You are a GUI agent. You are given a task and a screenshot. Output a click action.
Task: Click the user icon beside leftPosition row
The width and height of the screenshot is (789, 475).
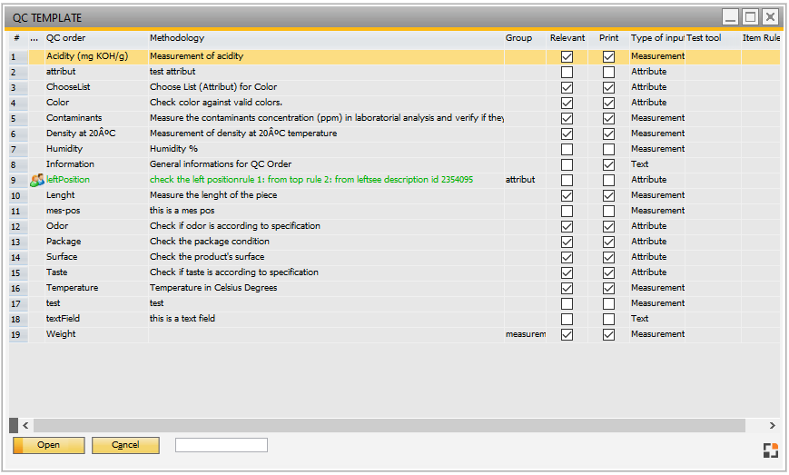pos(36,180)
